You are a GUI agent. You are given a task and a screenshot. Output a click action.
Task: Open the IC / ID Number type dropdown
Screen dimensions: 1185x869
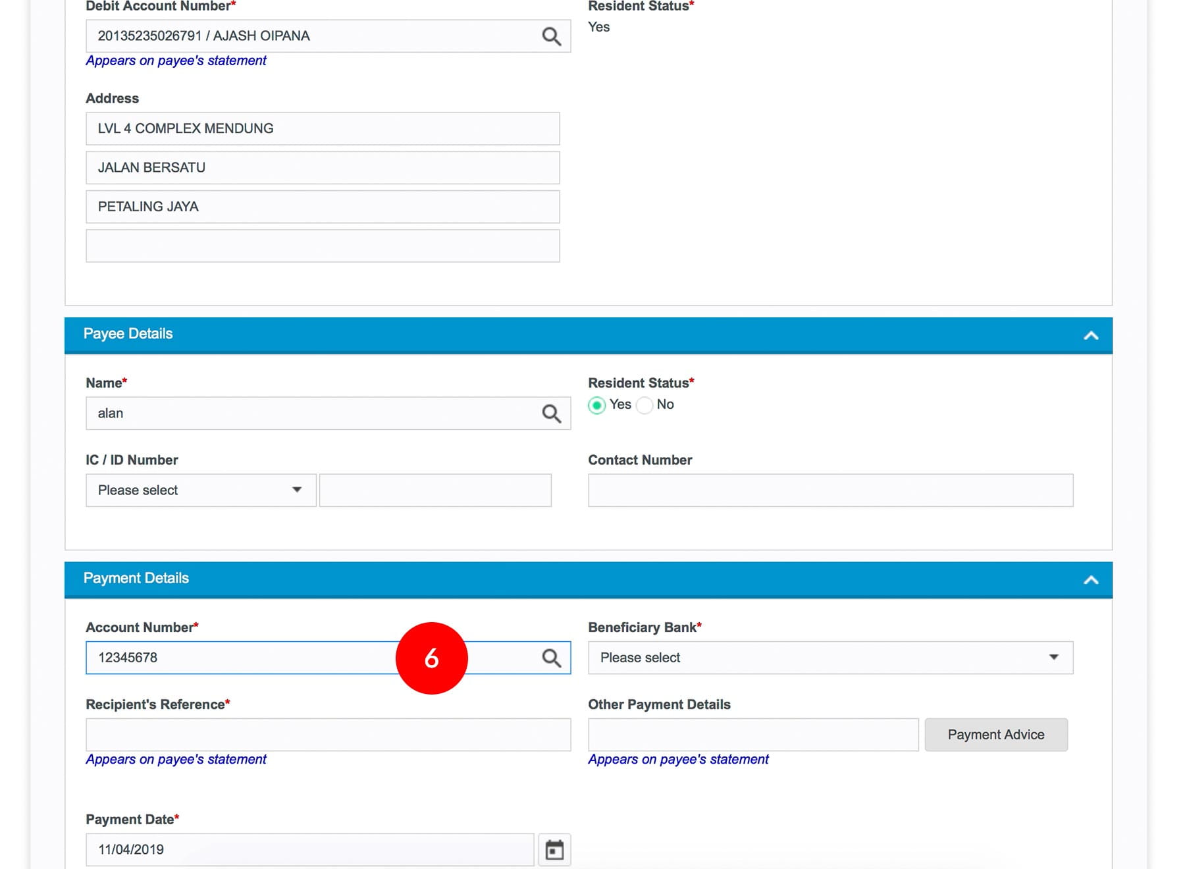pos(200,490)
